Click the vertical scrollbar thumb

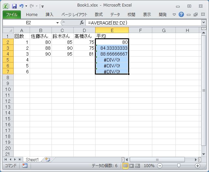[x=203, y=91]
